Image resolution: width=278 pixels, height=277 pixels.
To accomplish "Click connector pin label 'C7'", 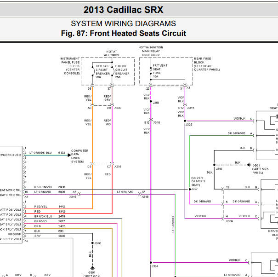I will point(109,167).
